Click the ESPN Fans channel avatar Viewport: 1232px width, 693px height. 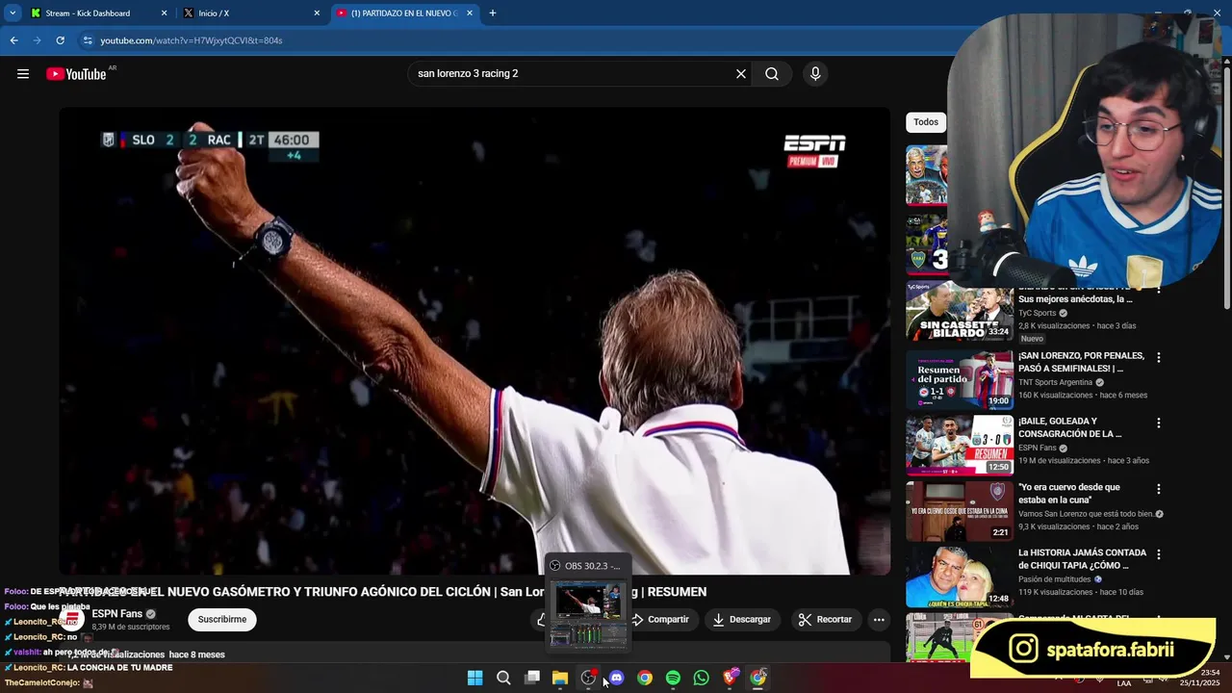(72, 619)
